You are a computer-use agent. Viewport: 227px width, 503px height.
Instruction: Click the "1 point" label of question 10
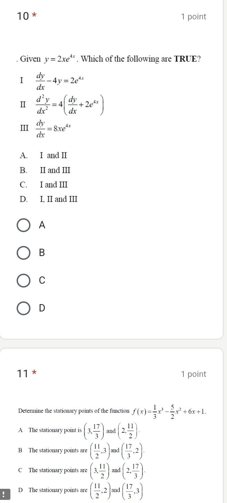(x=193, y=17)
